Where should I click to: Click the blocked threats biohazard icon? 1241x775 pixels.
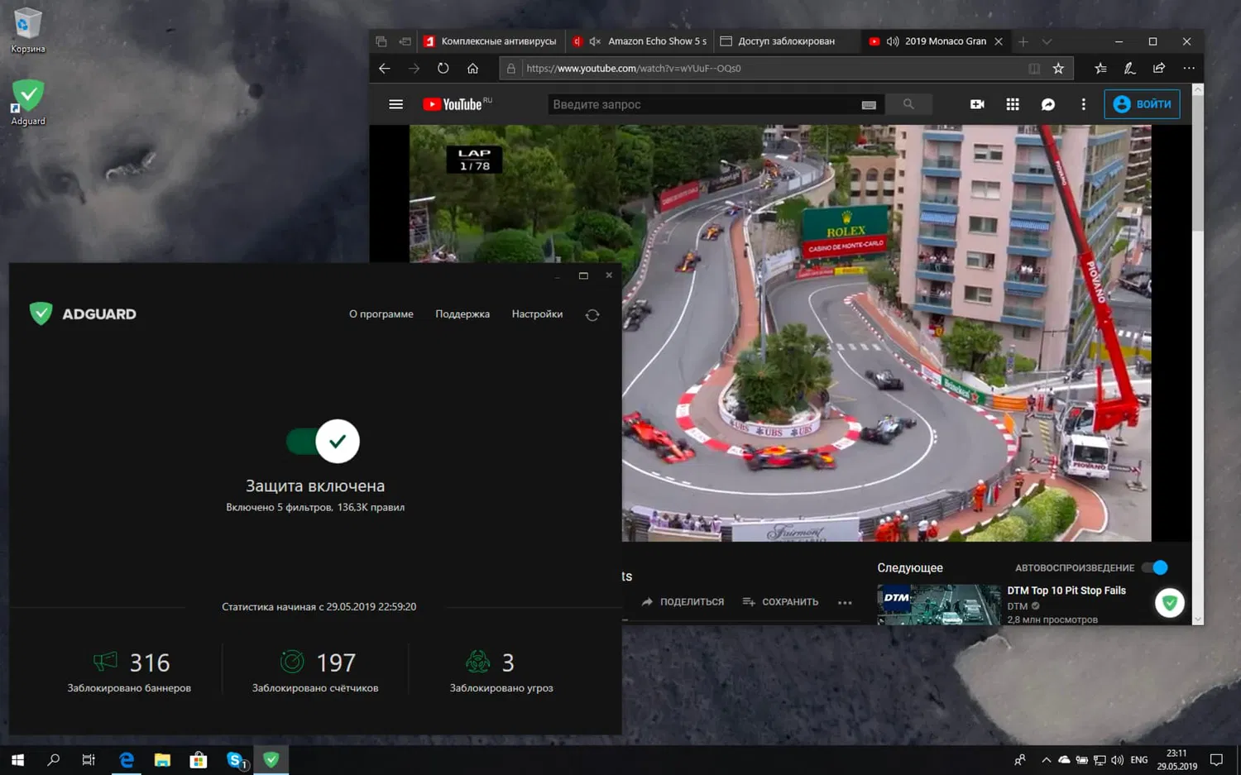(478, 662)
